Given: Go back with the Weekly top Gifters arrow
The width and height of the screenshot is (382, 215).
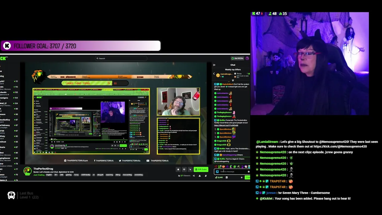Looking at the screenshot, I should [x=214, y=74].
